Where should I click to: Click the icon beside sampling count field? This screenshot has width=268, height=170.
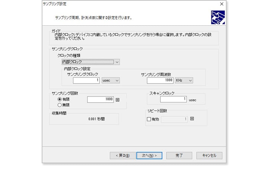pos(118,100)
